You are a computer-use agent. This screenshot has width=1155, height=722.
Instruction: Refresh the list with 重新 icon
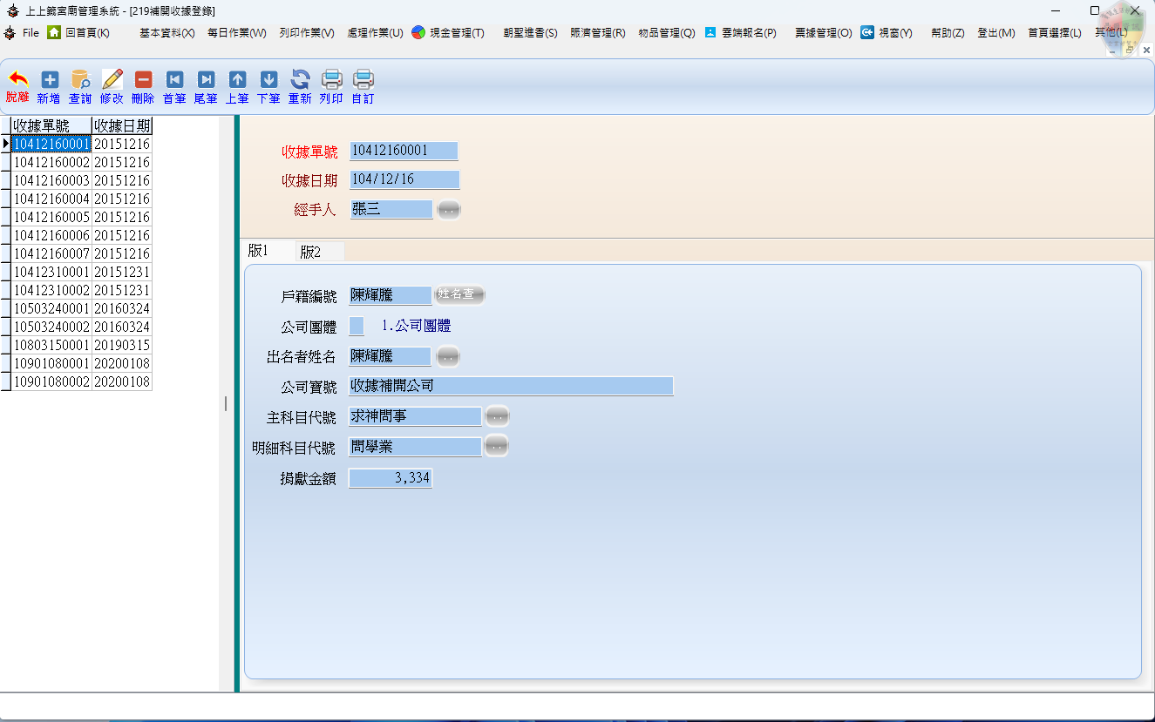pyautogui.click(x=300, y=80)
